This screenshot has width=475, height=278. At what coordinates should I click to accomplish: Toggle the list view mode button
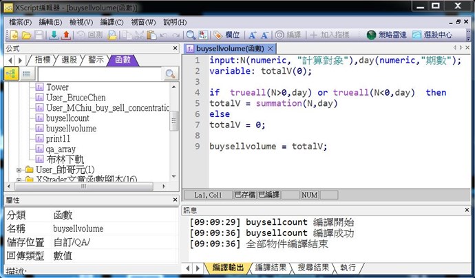click(26, 74)
